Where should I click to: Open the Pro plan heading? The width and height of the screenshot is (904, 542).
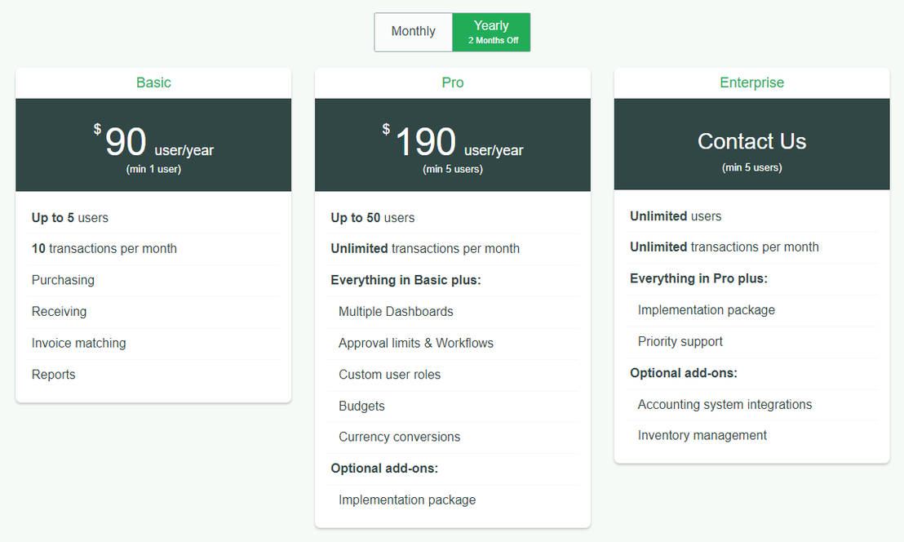[453, 82]
